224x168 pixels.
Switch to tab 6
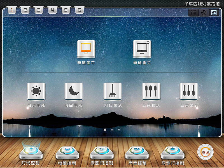(80, 10)
